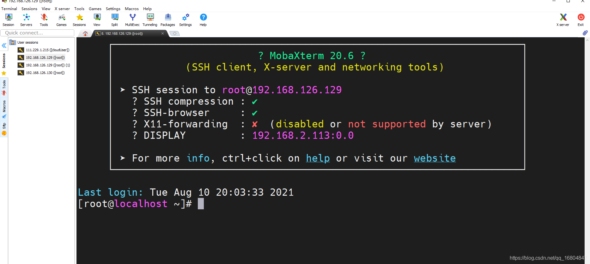This screenshot has height=264, width=590.
Task: Click the help link in terminal
Action: [318, 158]
